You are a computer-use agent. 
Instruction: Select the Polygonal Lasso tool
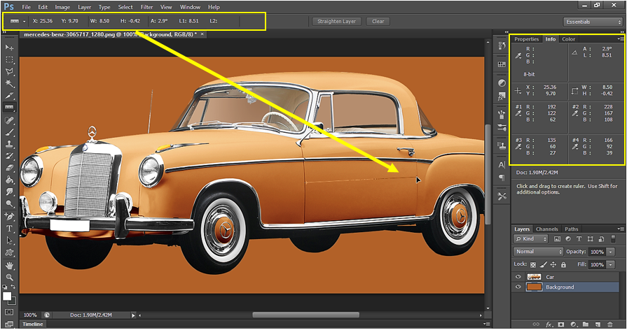click(10, 72)
